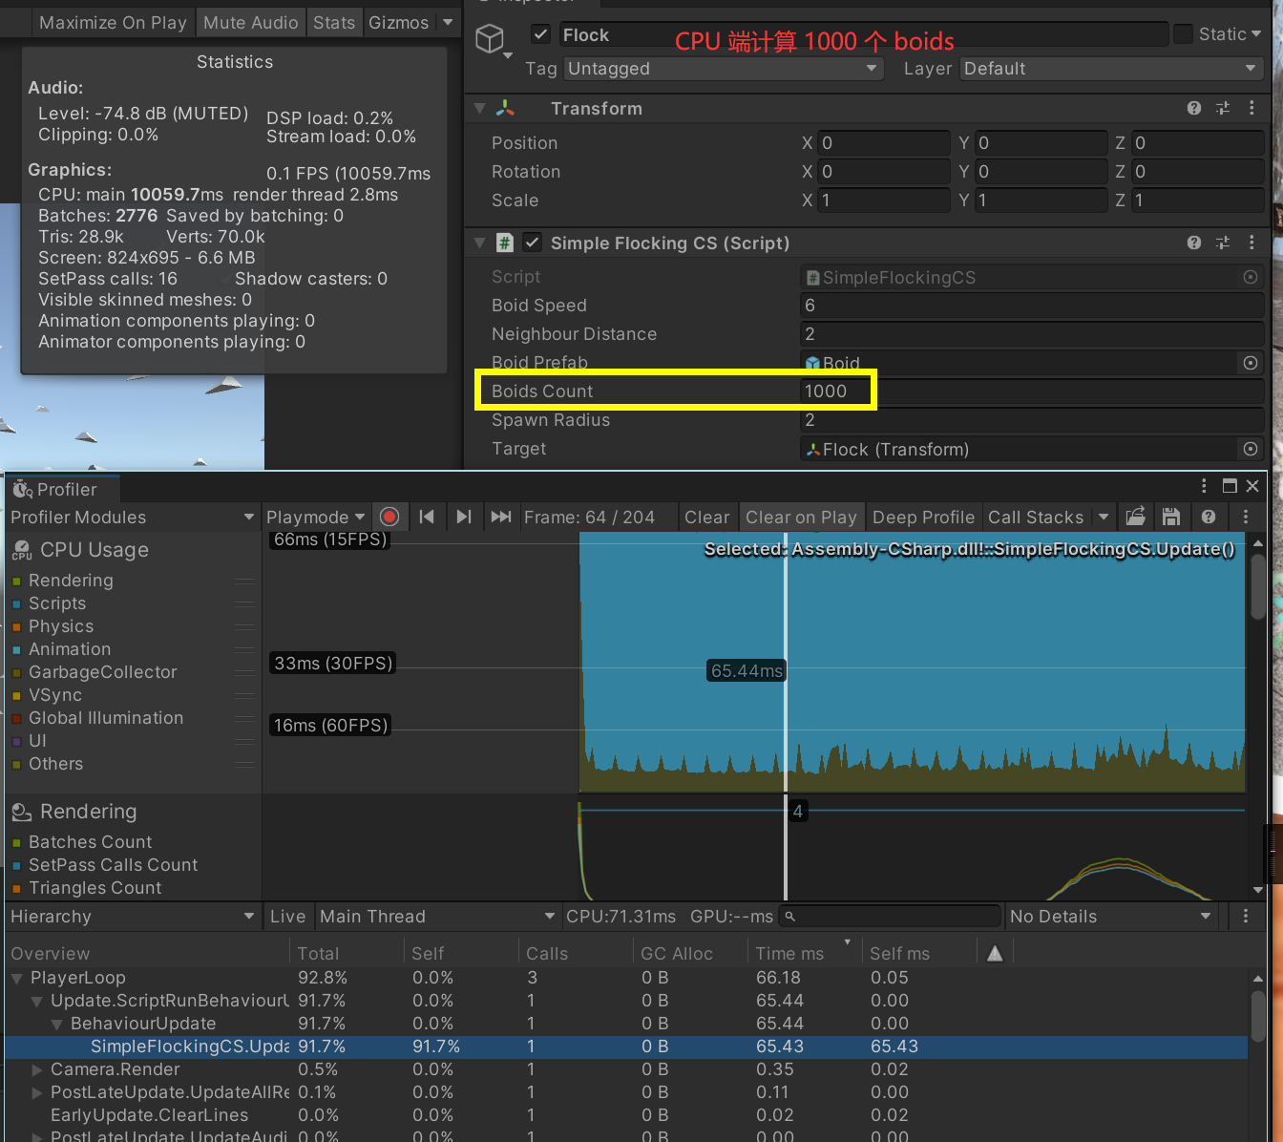Toggle Deep Profile mode
Viewport: 1283px width, 1142px height.
click(923, 517)
